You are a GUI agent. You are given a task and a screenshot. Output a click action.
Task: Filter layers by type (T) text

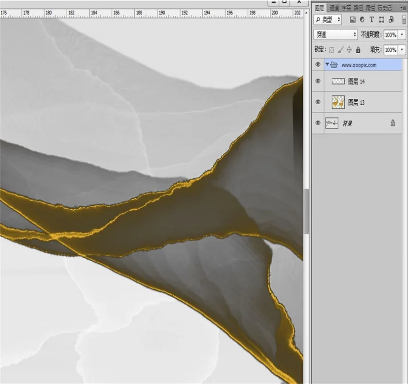[372, 20]
